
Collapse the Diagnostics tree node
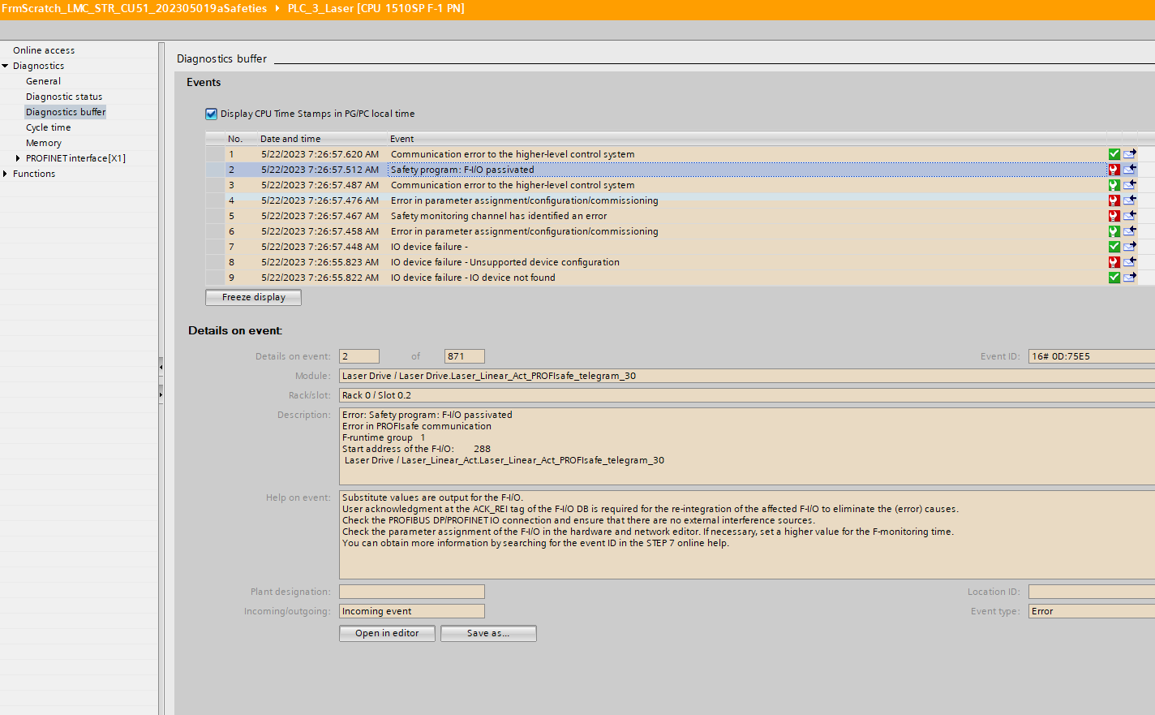click(x=6, y=66)
